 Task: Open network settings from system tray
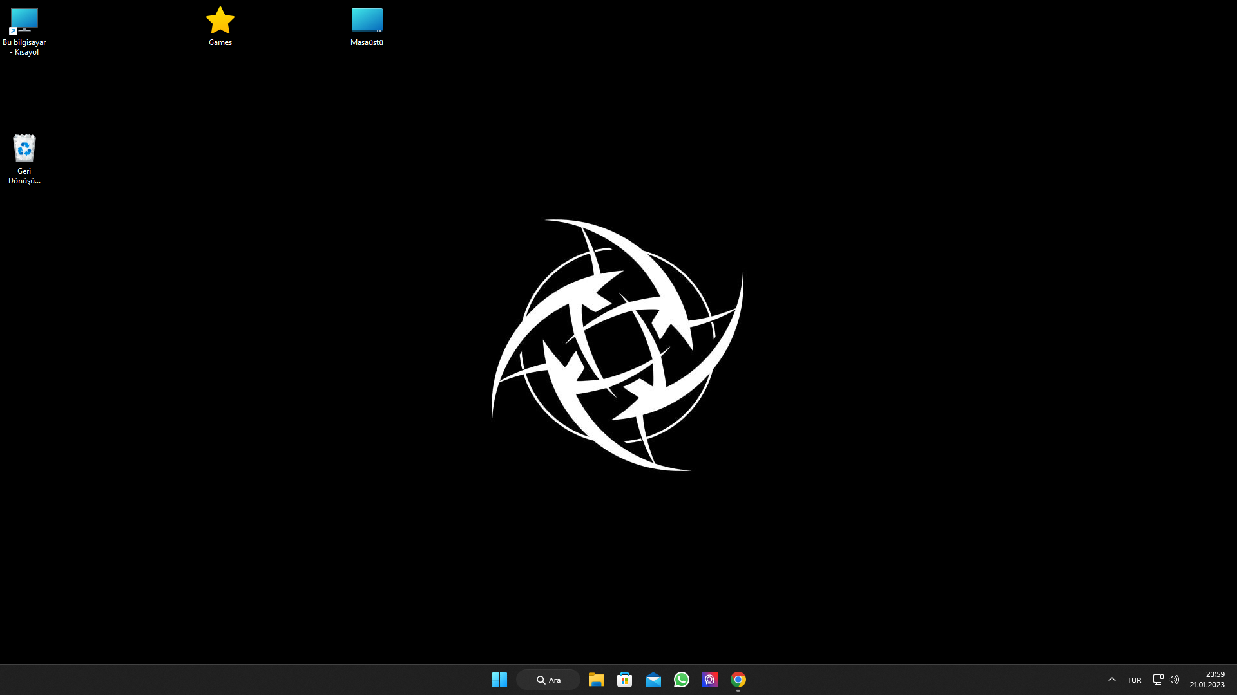point(1158,680)
